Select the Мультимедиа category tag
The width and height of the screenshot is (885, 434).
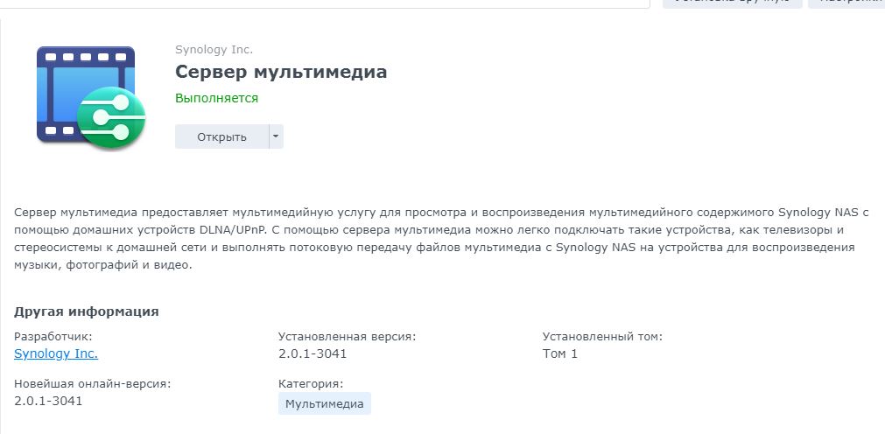pos(325,403)
